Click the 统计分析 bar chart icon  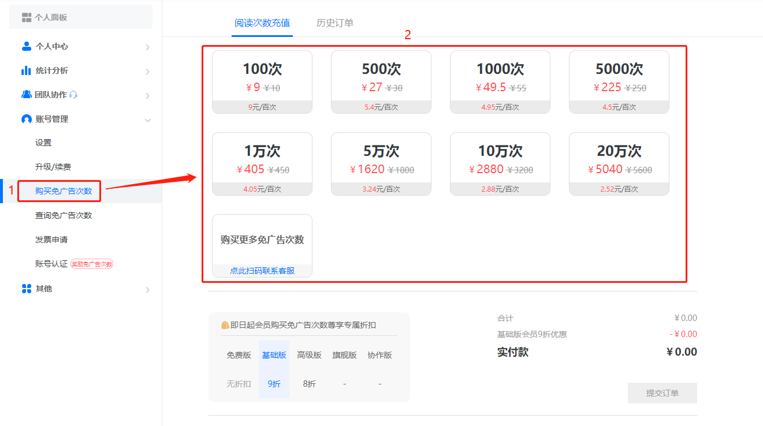pyautogui.click(x=26, y=70)
